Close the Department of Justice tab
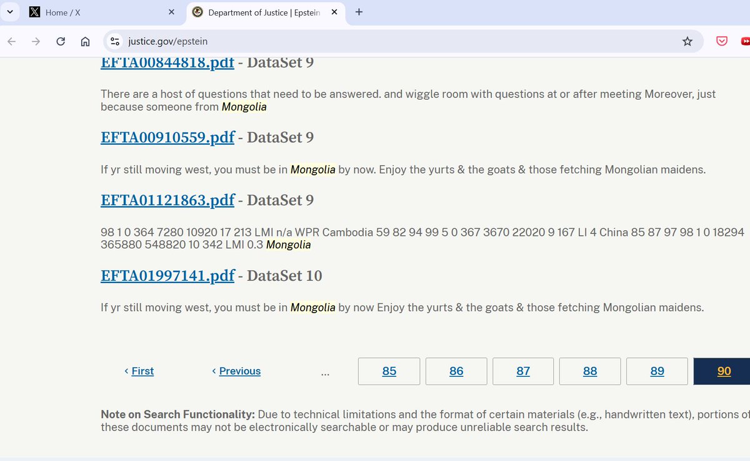Viewport: 750px width, 461px height. click(x=334, y=12)
